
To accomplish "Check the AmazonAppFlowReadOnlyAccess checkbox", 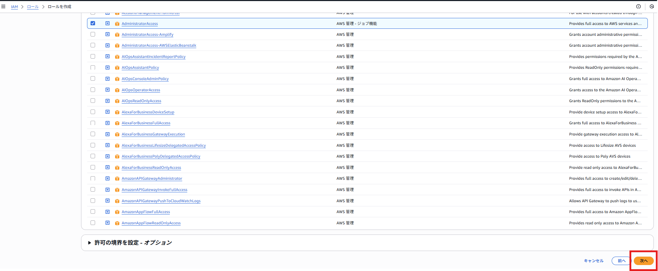I will [x=93, y=223].
